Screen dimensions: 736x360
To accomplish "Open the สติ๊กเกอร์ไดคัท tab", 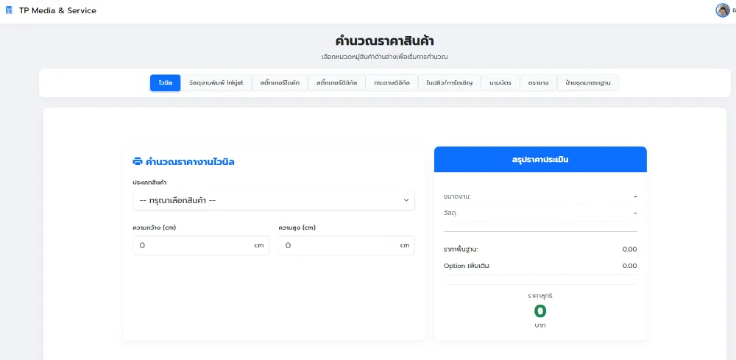I will coord(280,83).
